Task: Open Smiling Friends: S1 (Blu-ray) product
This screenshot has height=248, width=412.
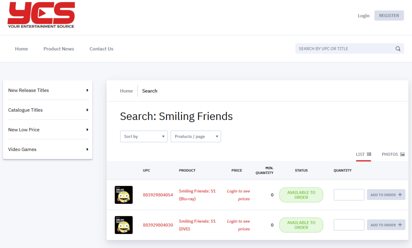Action: (x=197, y=195)
